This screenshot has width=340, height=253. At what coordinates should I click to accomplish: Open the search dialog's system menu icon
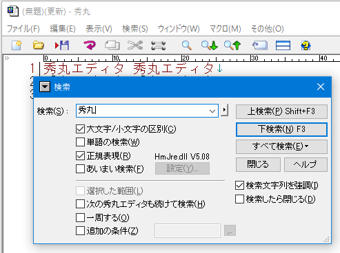click(45, 87)
